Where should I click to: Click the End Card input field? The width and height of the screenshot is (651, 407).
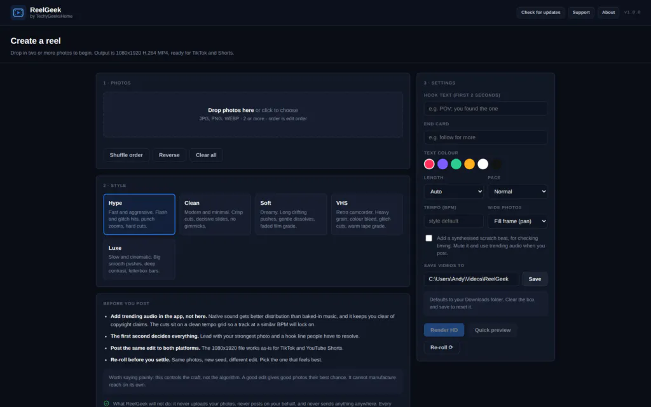tap(485, 137)
